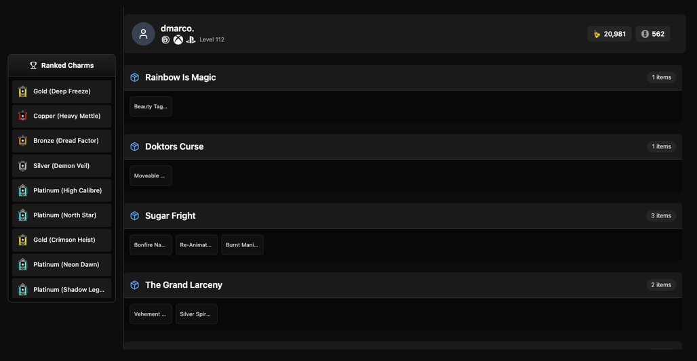Open the 20,981 renown currency badge
This screenshot has height=361, width=697.
(x=610, y=34)
